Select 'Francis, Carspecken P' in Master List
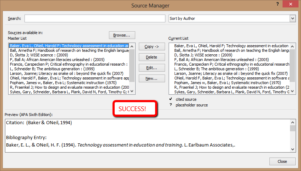The height and width of the screenshot is (171, 301). coord(69,64)
